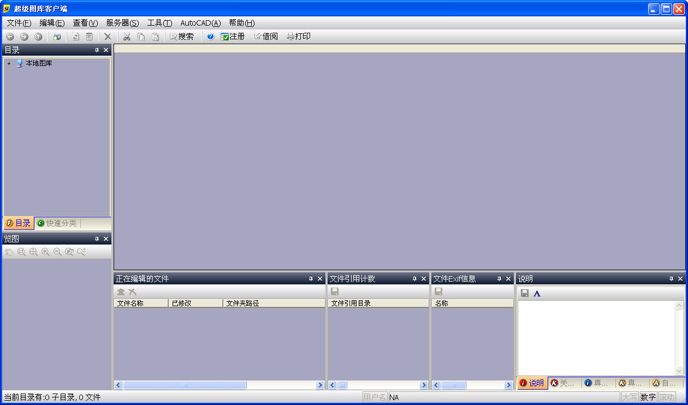Viewport: 688px width, 405px height.
Task: Click horizontal scrollbar thumb in 正在编辑的文件 panel
Action: (x=185, y=385)
